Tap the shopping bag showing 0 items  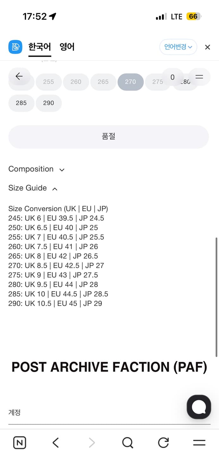(x=172, y=77)
